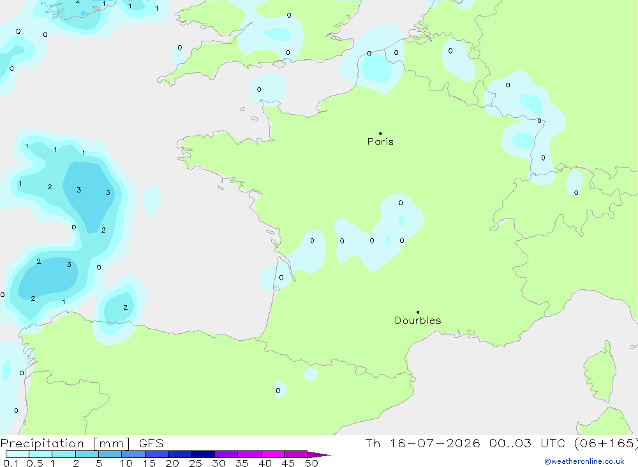This screenshot has width=638, height=467.
Task: Click the '10' legend scale label
Action: tap(126, 463)
